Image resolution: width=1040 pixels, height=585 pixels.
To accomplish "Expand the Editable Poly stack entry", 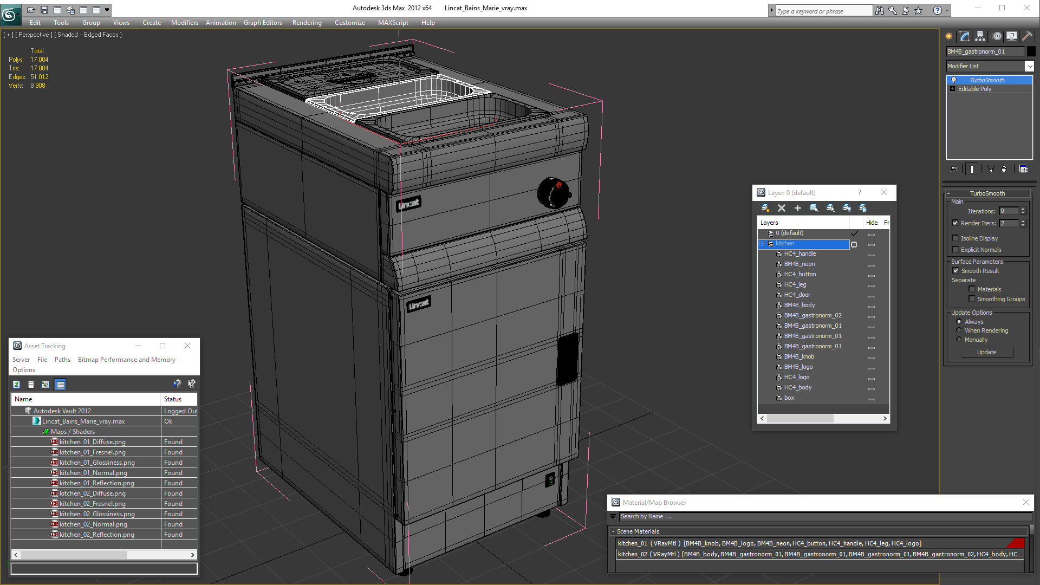I will coord(952,89).
